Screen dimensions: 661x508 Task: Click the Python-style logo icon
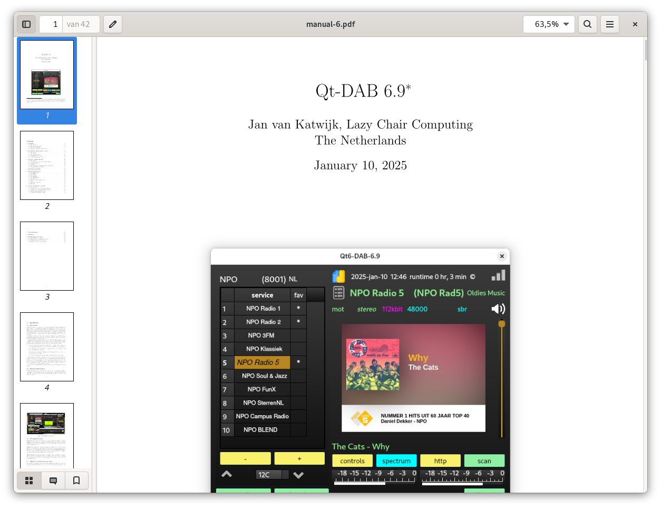coord(338,276)
